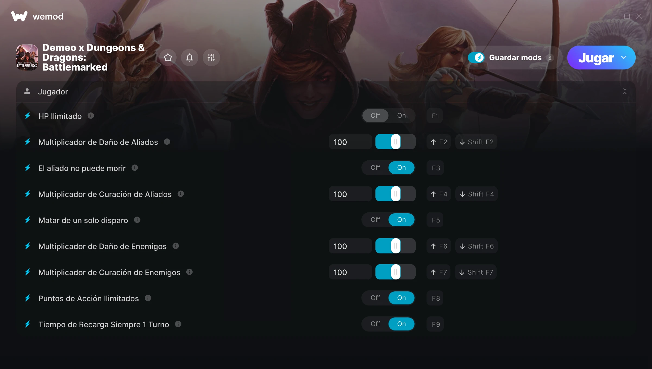652x369 pixels.
Task: Click info icon beside Matar de un solo disparo
Action: (137, 220)
